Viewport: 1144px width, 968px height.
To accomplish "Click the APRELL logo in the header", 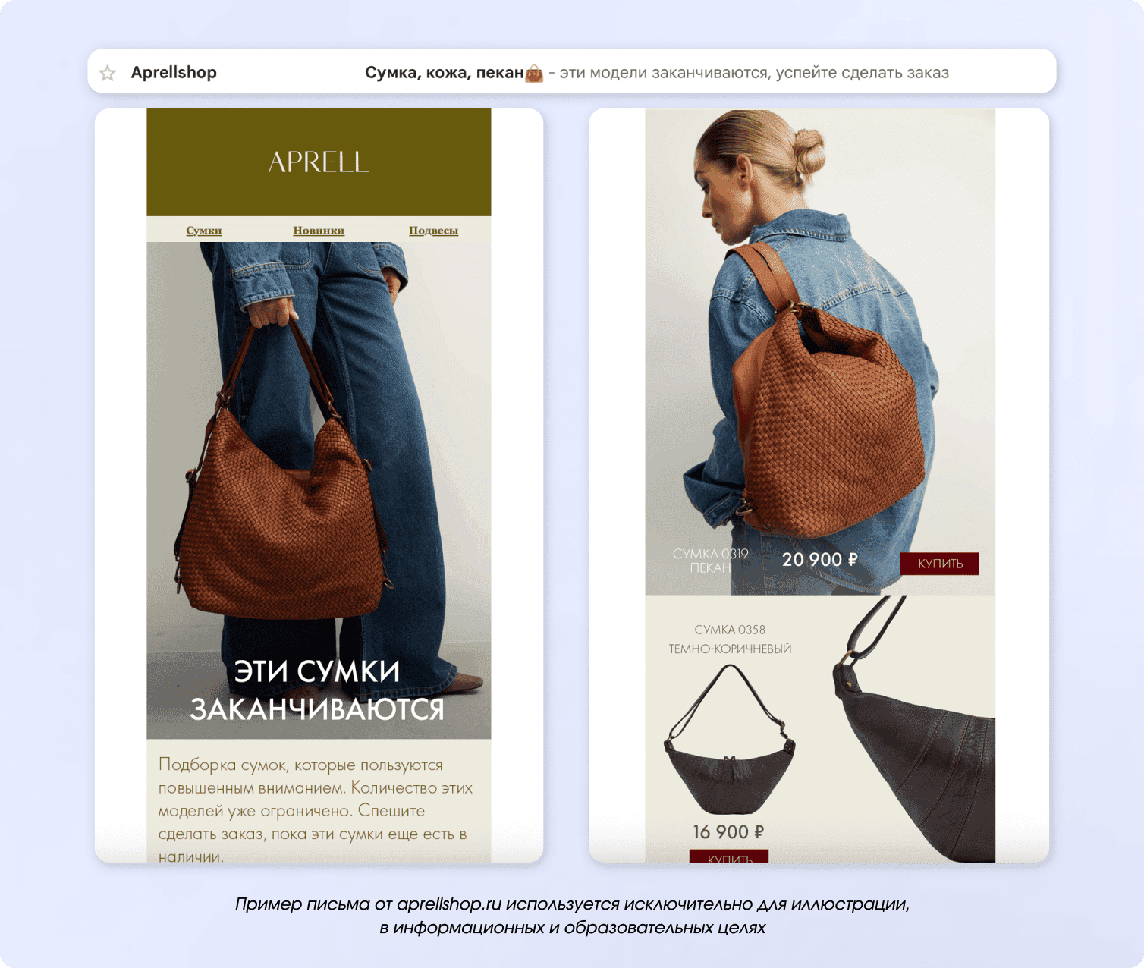I will (319, 162).
